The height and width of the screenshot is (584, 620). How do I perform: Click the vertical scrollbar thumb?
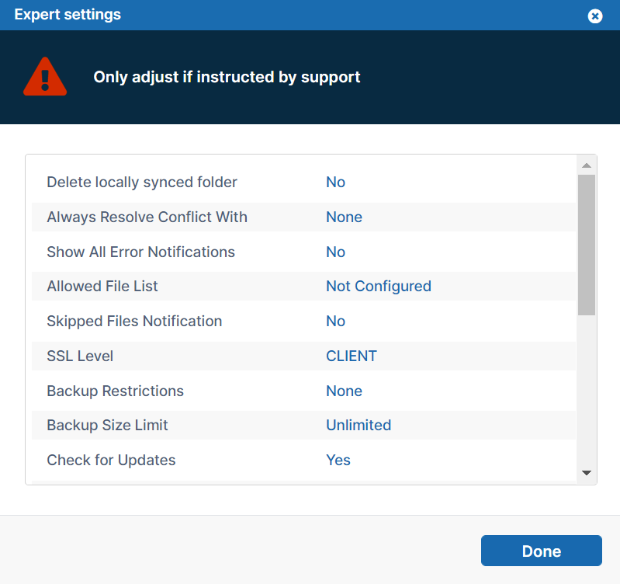click(587, 245)
